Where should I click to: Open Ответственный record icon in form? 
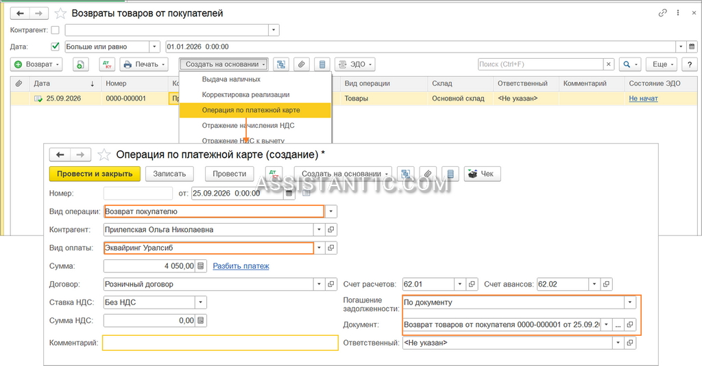point(630,343)
